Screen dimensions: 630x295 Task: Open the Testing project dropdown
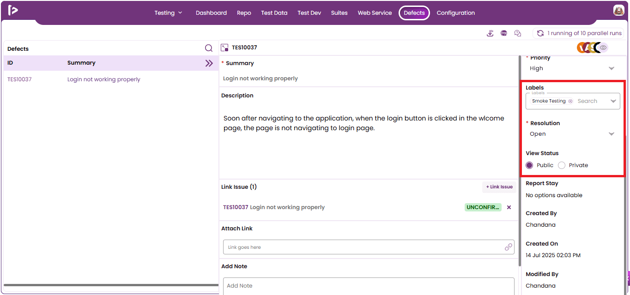click(x=168, y=13)
